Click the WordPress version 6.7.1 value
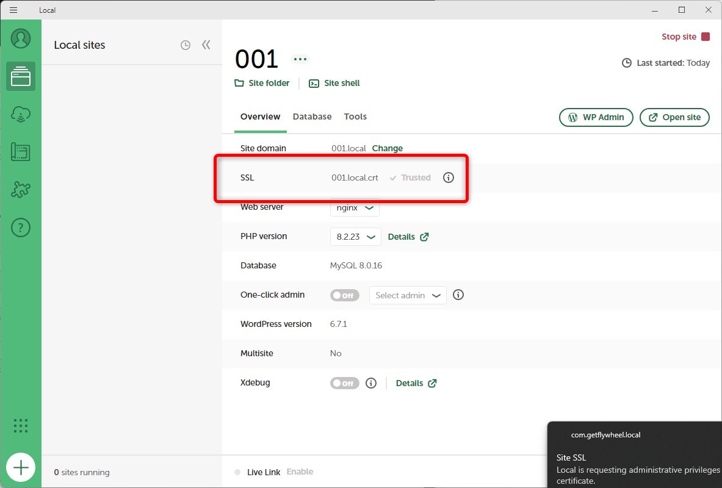The height and width of the screenshot is (488, 722). (339, 324)
